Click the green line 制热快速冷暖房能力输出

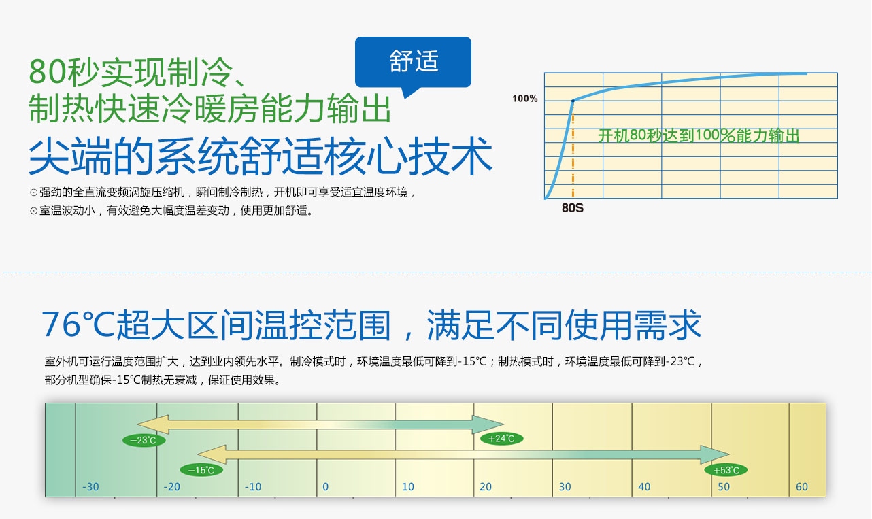[209, 109]
